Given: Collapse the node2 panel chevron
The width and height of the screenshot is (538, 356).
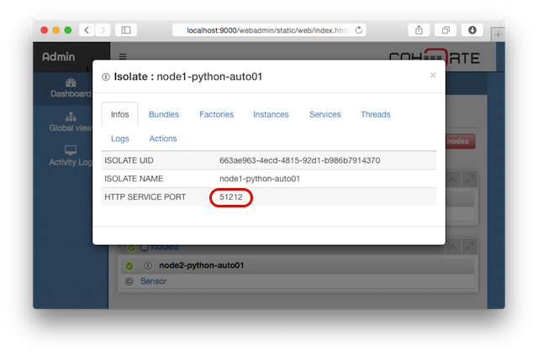Looking at the screenshot, I should [x=453, y=246].
